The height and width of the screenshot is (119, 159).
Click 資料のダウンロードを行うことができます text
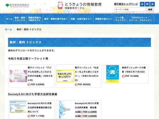[31, 51]
